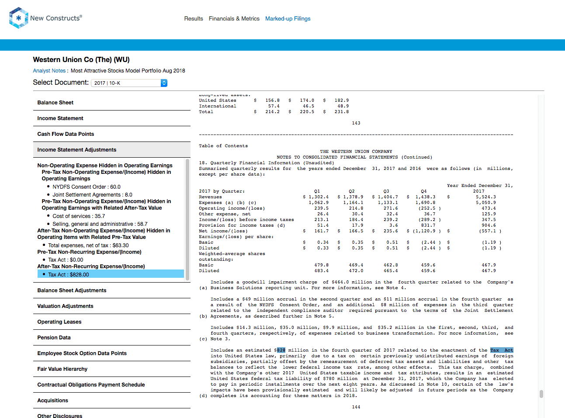Click the page number 144

click(356, 407)
